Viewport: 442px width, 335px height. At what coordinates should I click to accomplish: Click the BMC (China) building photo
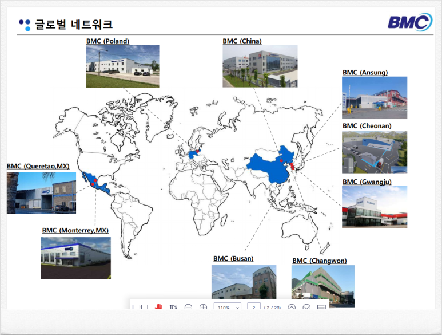pos(260,66)
